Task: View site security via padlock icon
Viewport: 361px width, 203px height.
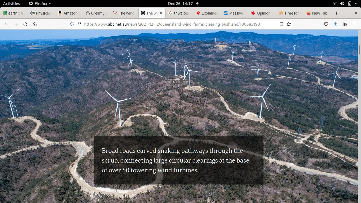Action: [79, 24]
